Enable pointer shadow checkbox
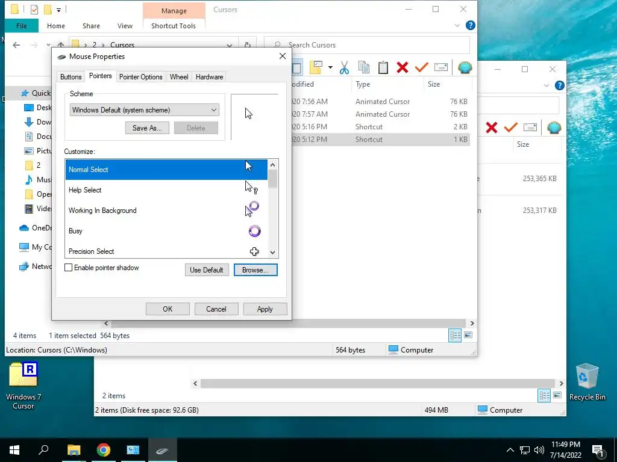Viewport: 617px width, 462px height. point(69,268)
